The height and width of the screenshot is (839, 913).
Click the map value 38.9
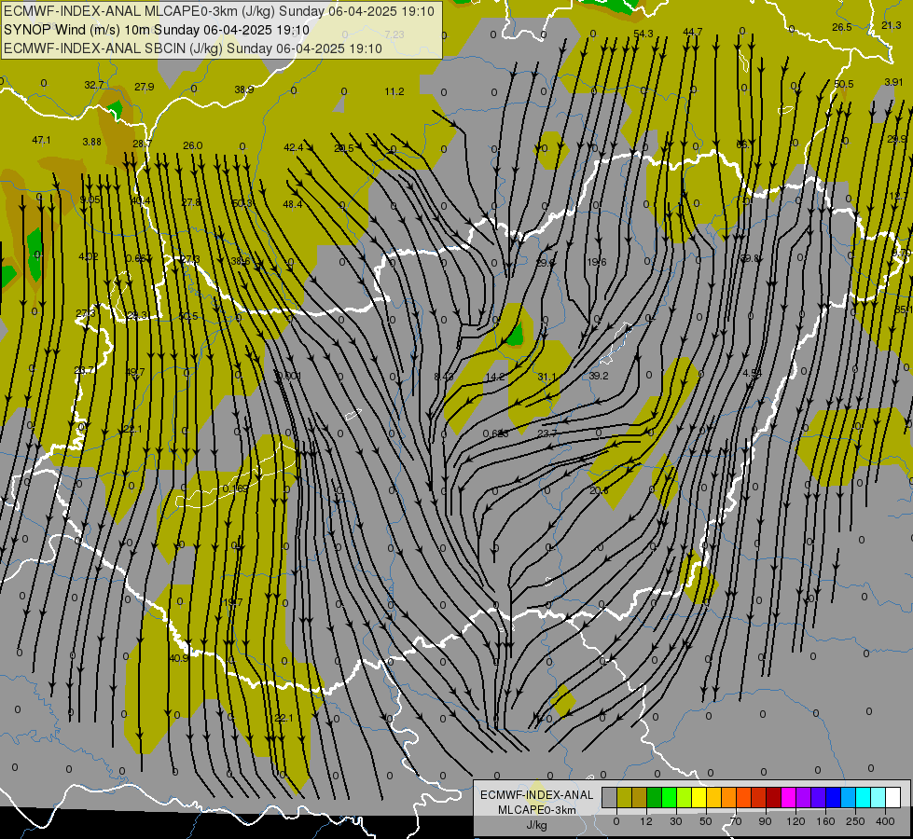tap(244, 89)
